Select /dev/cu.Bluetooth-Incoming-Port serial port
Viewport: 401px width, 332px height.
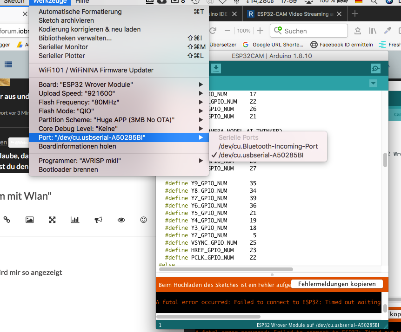tap(268, 146)
